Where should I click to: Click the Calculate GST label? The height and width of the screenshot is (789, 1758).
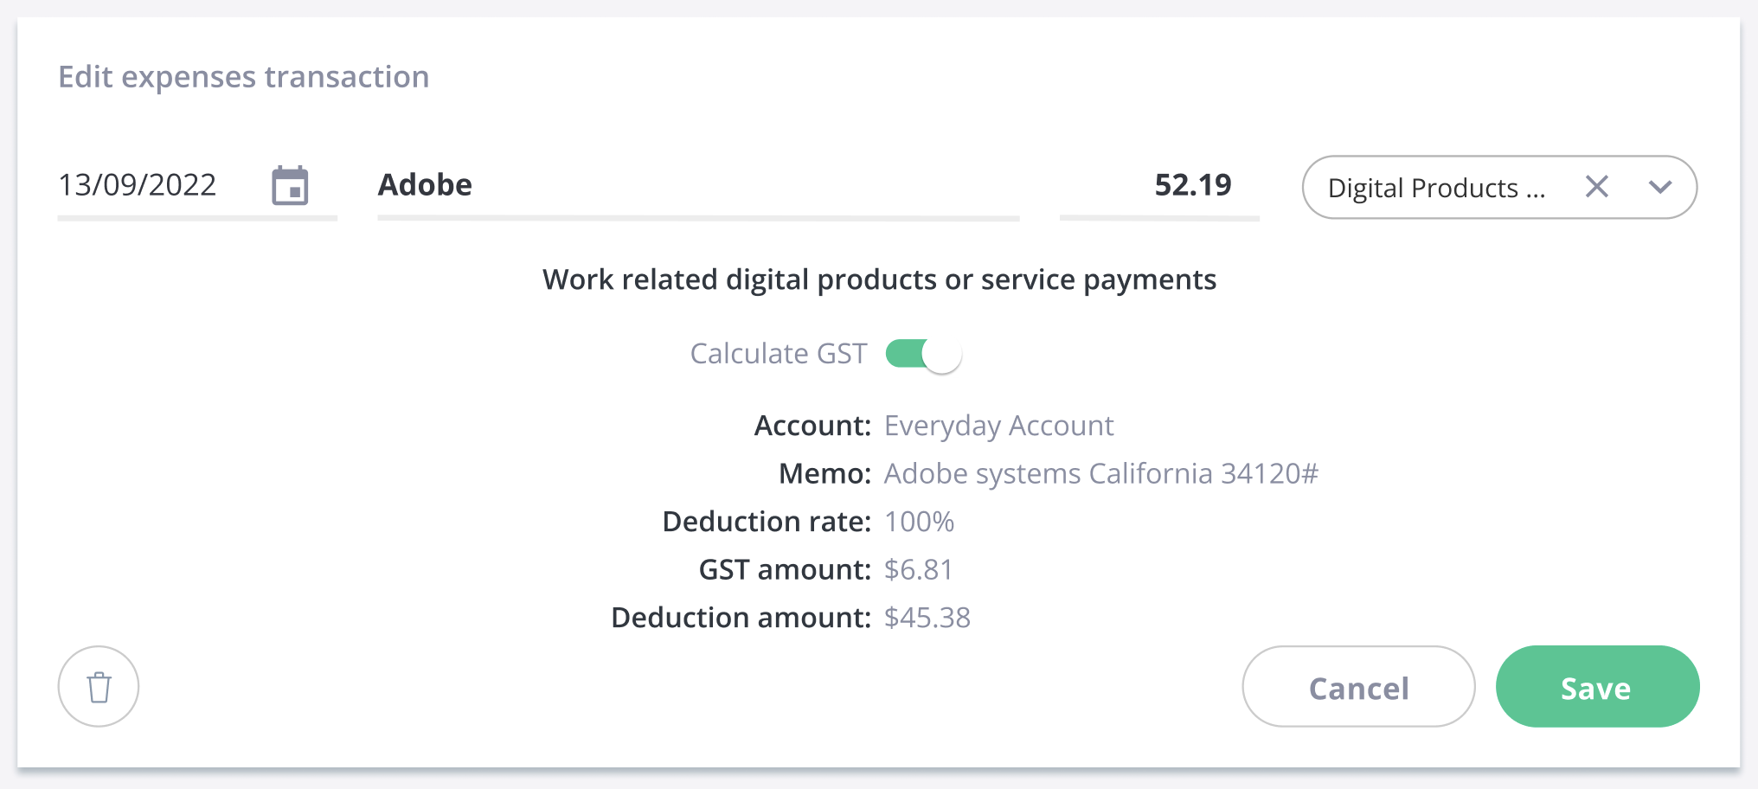click(779, 354)
